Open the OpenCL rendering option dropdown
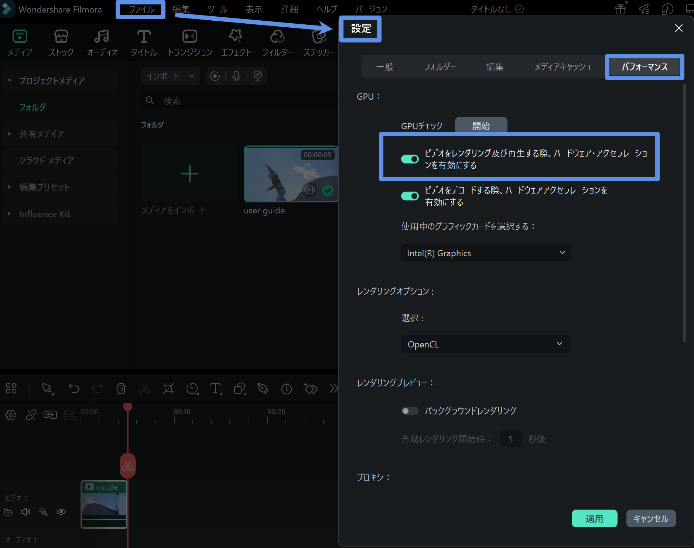The width and height of the screenshot is (694, 548). pyautogui.click(x=486, y=344)
